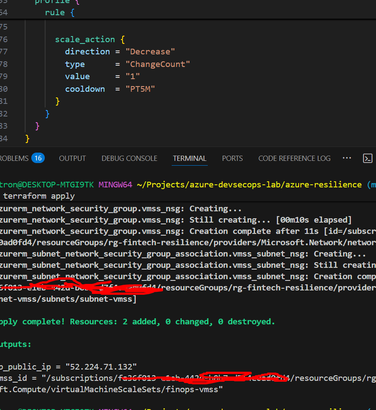Click the "PT5M" cooldown value
Screen dimensions: 376x410
(x=140, y=89)
